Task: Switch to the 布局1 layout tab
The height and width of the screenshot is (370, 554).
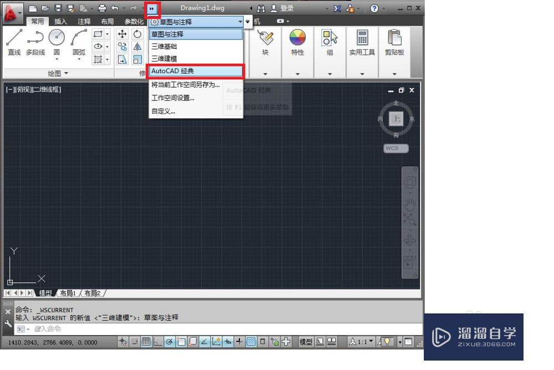Action: point(68,293)
